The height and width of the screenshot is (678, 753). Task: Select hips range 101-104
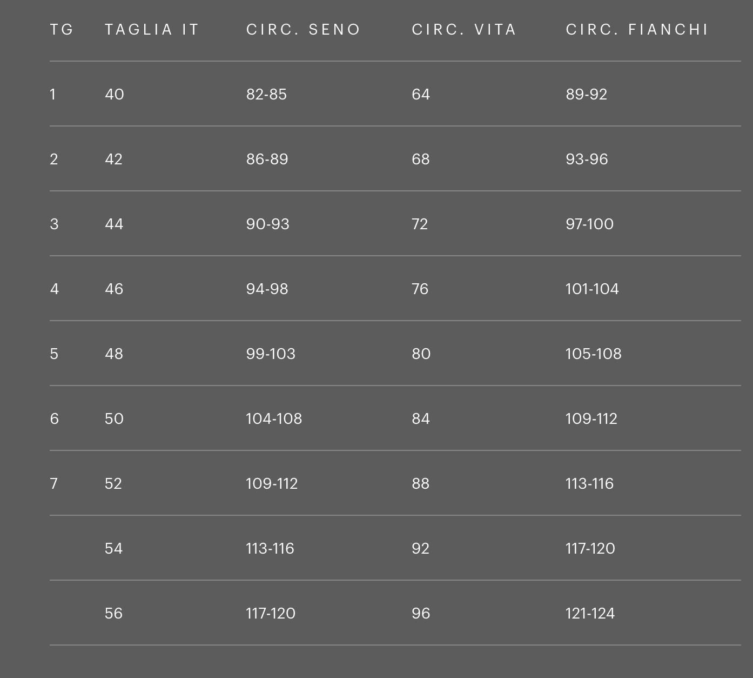pyautogui.click(x=592, y=289)
